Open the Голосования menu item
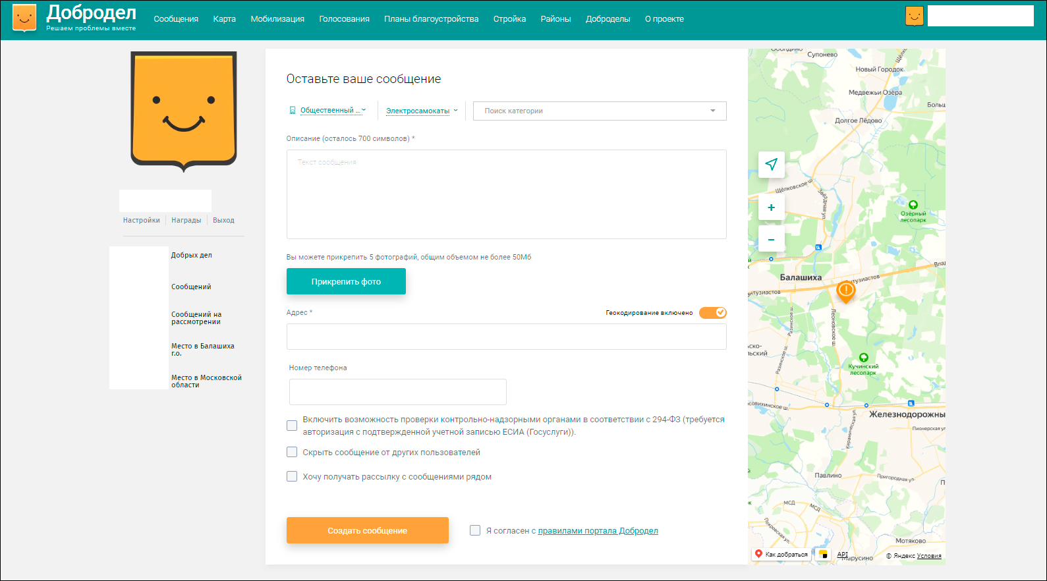This screenshot has height=581, width=1047. (344, 19)
